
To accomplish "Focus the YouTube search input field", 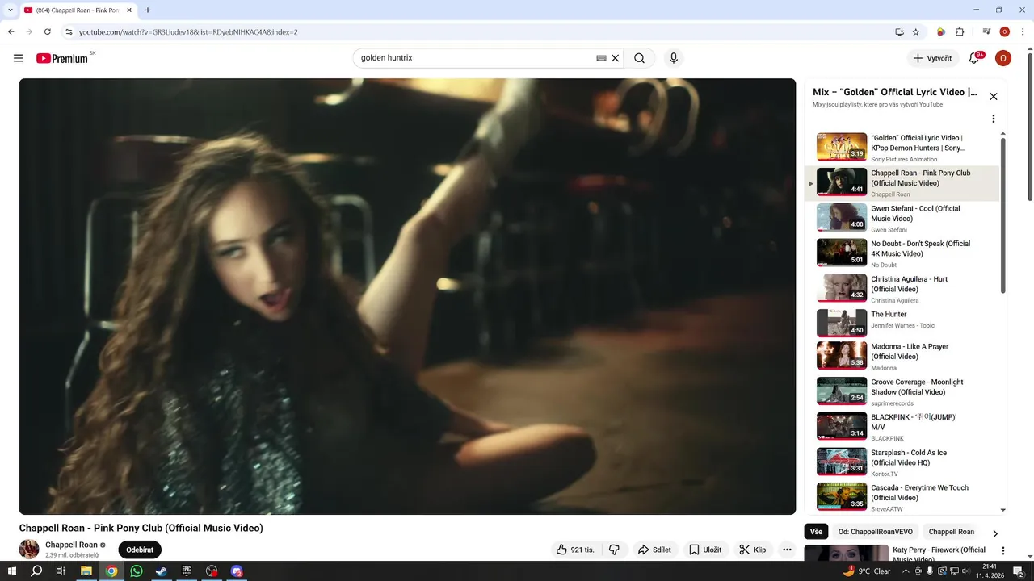I will [477, 58].
